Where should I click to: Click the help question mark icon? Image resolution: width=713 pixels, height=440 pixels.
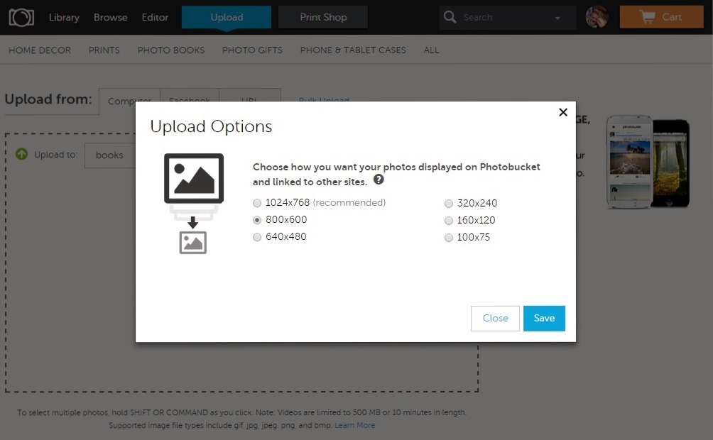click(x=379, y=180)
